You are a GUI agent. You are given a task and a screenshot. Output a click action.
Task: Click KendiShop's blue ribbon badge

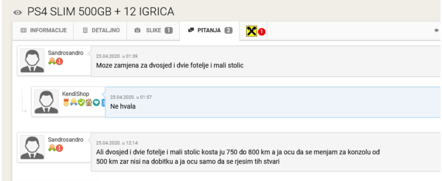click(74, 103)
